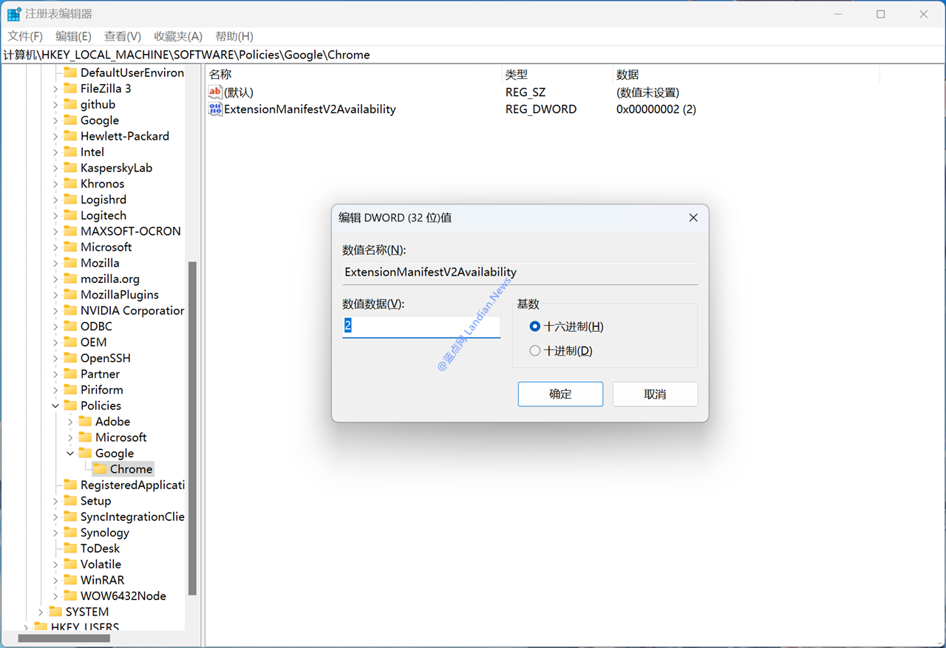Collapse the Policies tree node

click(55, 406)
